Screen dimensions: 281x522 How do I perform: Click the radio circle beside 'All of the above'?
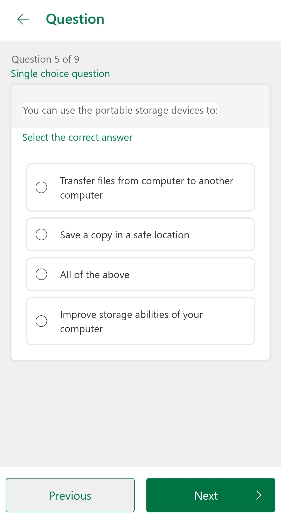[42, 274]
